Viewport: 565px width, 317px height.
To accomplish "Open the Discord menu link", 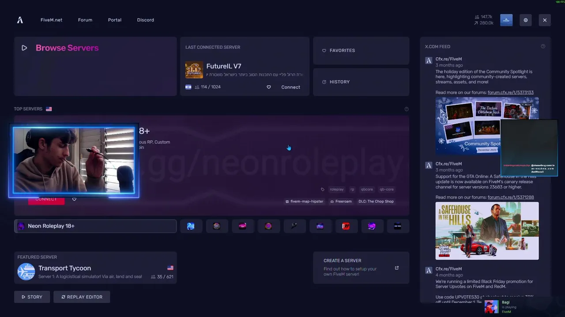I will [146, 20].
